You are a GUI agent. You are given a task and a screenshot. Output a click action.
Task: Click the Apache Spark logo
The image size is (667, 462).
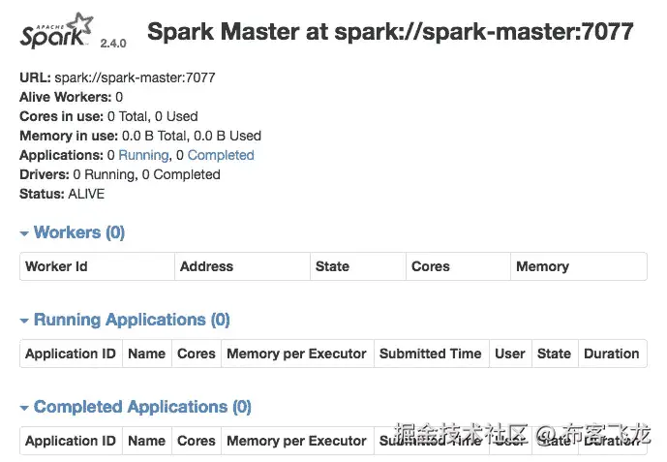point(56,31)
